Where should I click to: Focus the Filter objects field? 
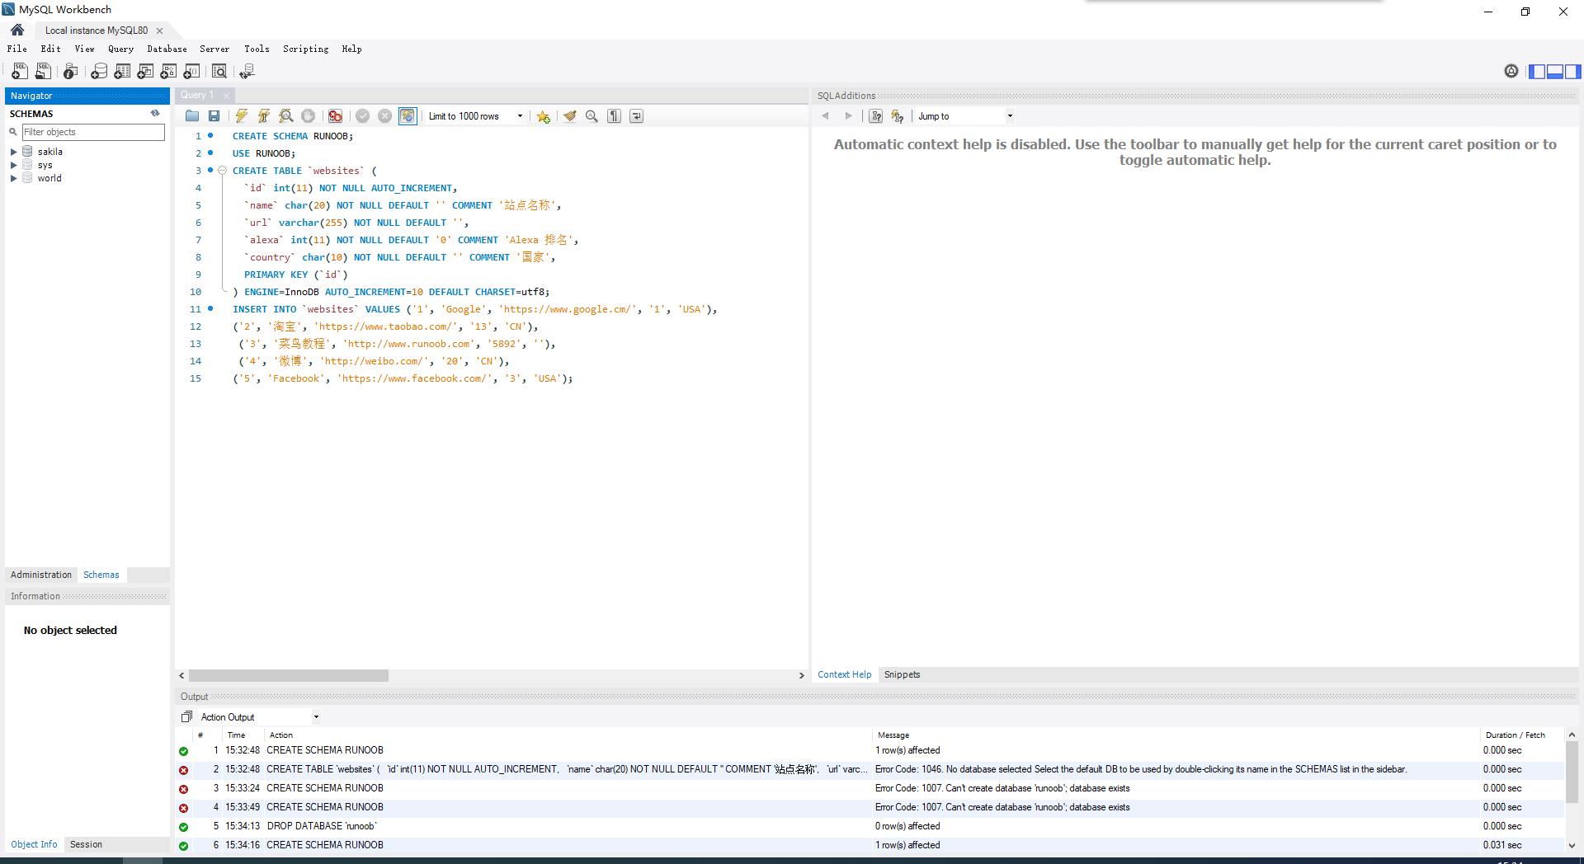tap(93, 132)
